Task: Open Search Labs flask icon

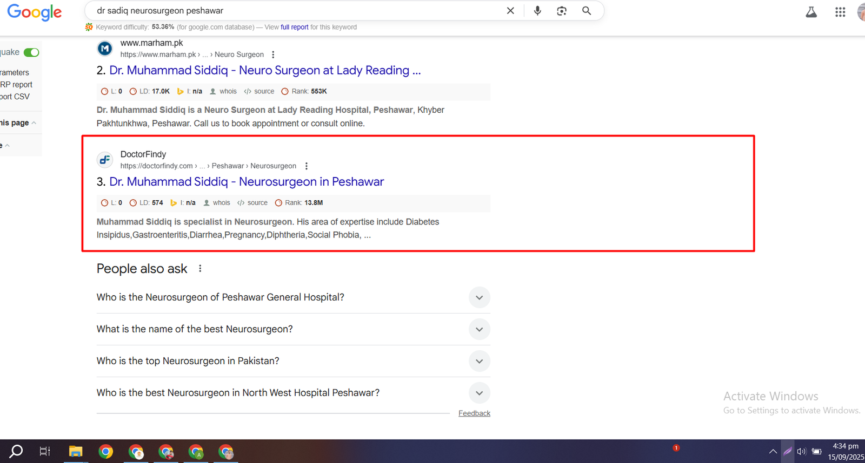Action: (x=811, y=12)
